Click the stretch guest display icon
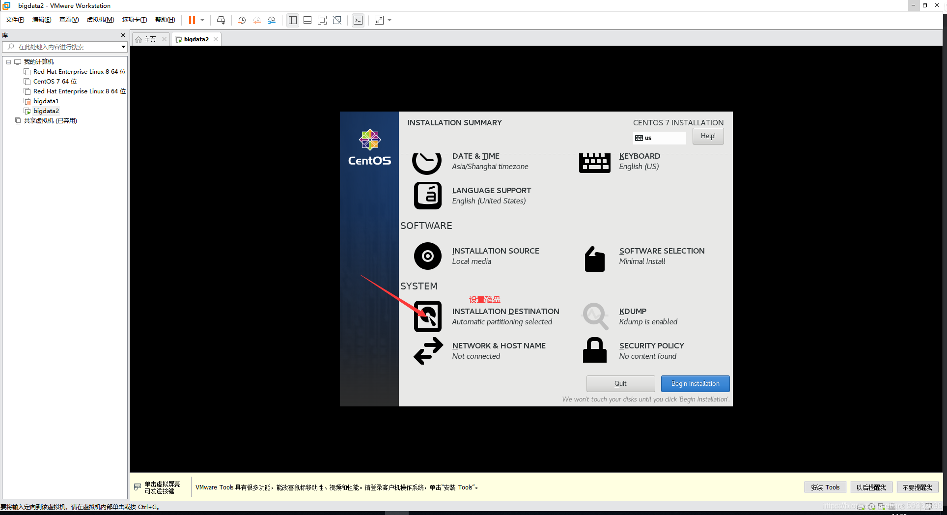This screenshot has width=947, height=515. tap(379, 20)
